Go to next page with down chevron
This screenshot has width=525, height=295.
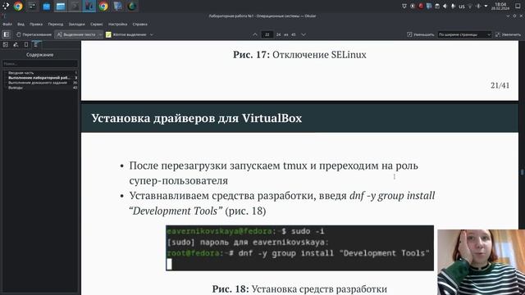click(304, 34)
